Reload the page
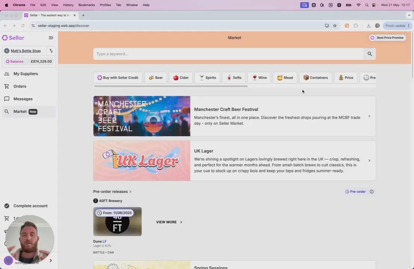This screenshot has width=414, height=269. (23, 26)
